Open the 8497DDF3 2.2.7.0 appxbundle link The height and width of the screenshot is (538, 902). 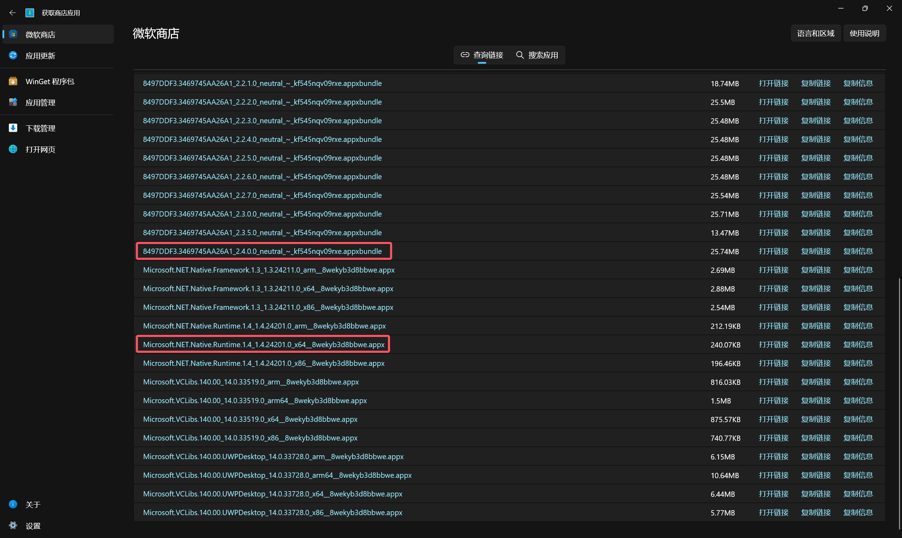point(262,195)
